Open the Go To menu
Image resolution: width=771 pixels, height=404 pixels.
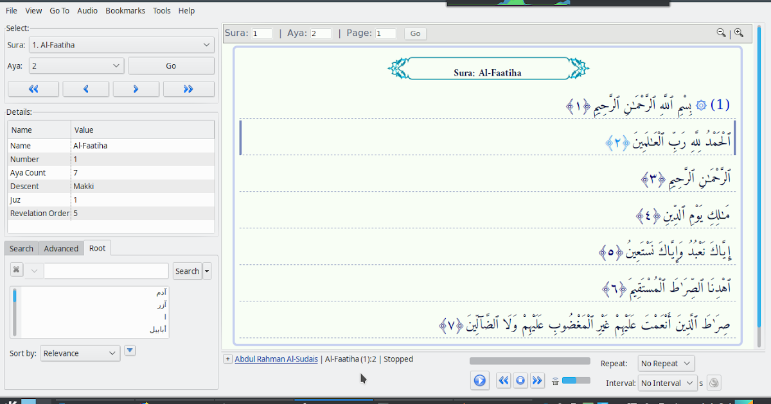point(59,10)
